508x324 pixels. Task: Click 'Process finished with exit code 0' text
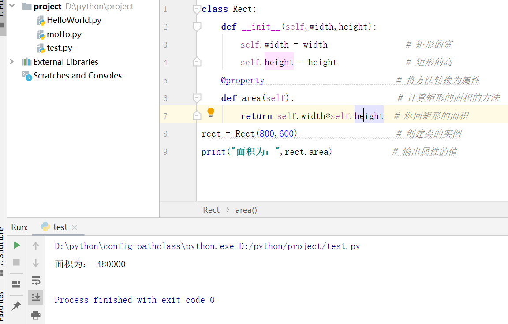tap(134, 300)
